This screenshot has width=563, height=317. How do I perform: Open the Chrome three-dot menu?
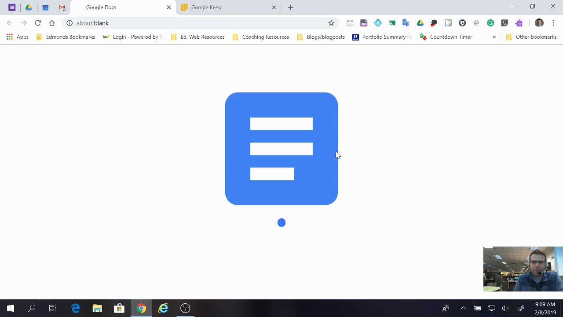553,23
